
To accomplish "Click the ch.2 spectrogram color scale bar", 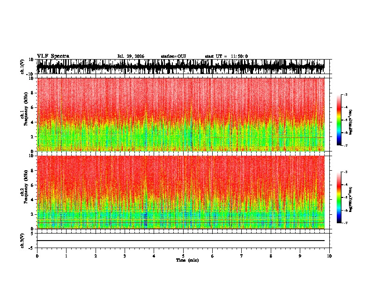I will click(x=339, y=197).
